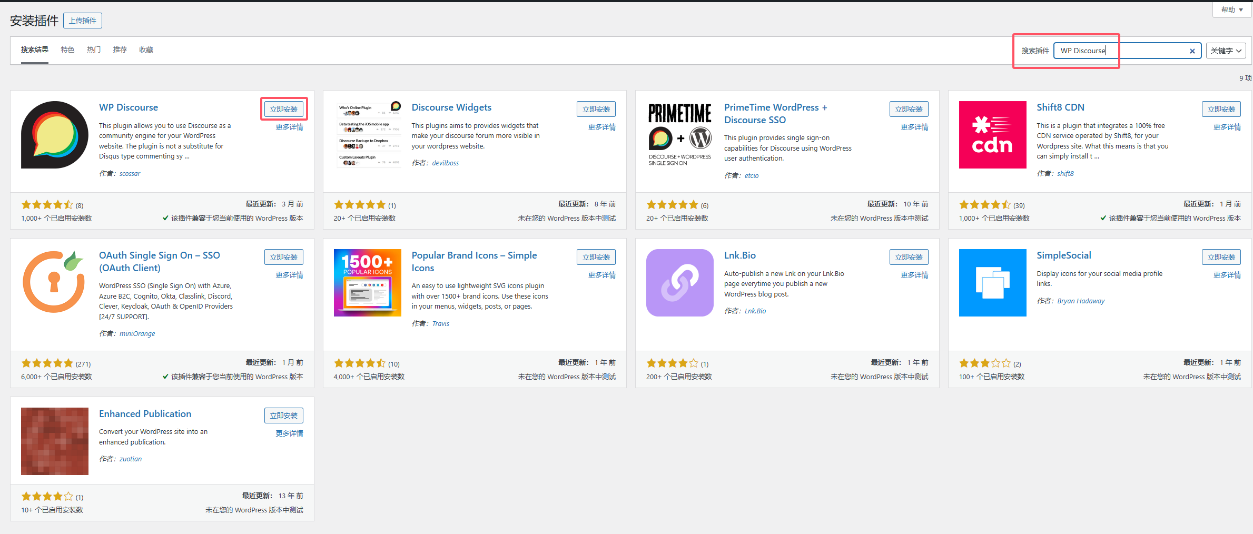Open the SimpleSocial title link

point(1064,255)
